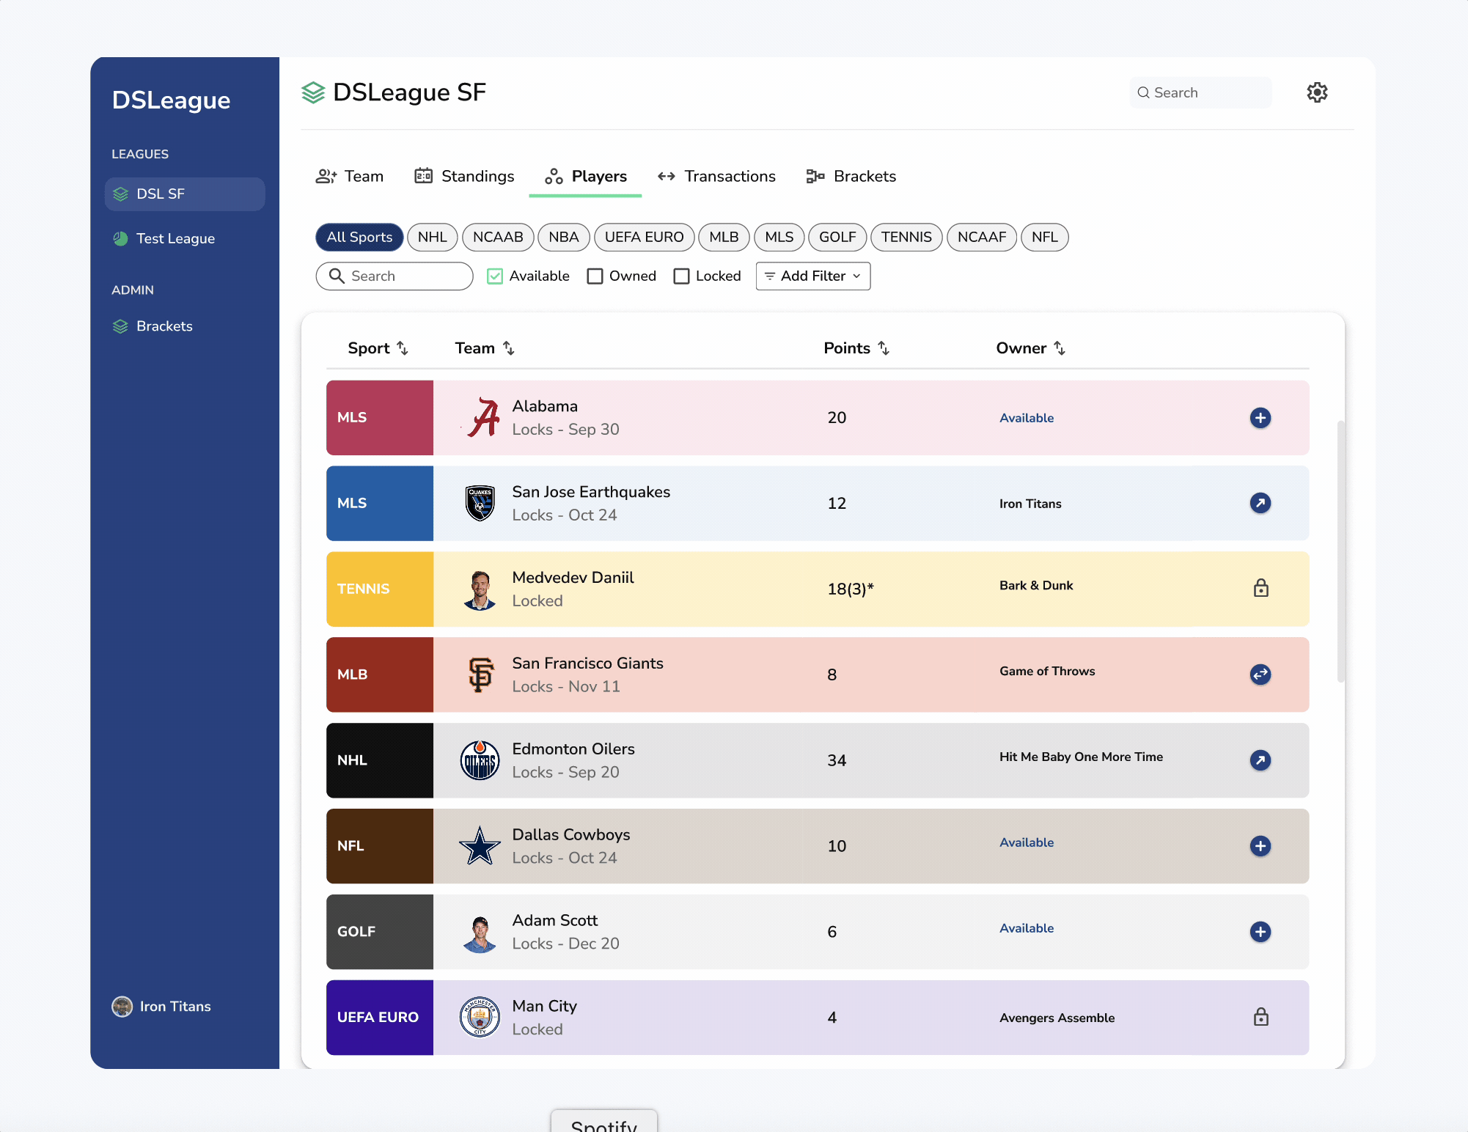Click the players Search input field
1468x1132 pixels.
point(394,276)
